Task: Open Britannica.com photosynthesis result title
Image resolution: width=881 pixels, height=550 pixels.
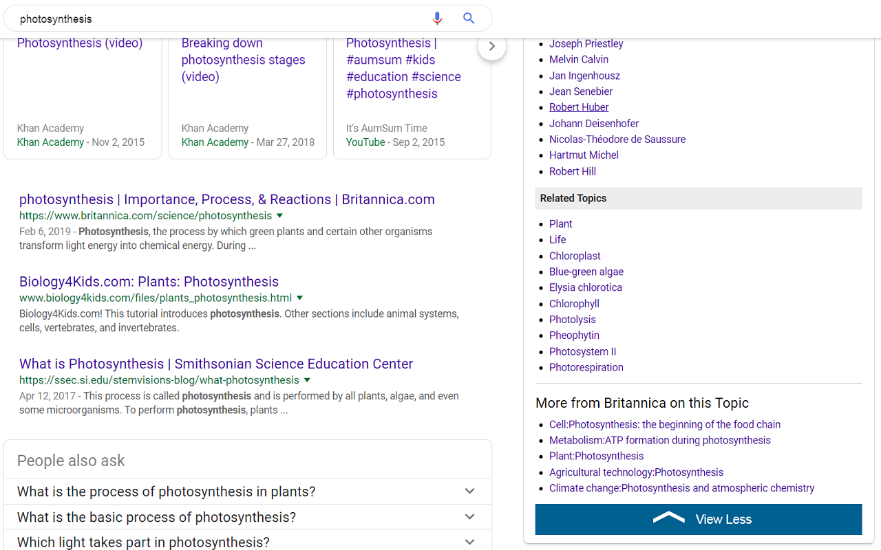Action: (x=227, y=199)
